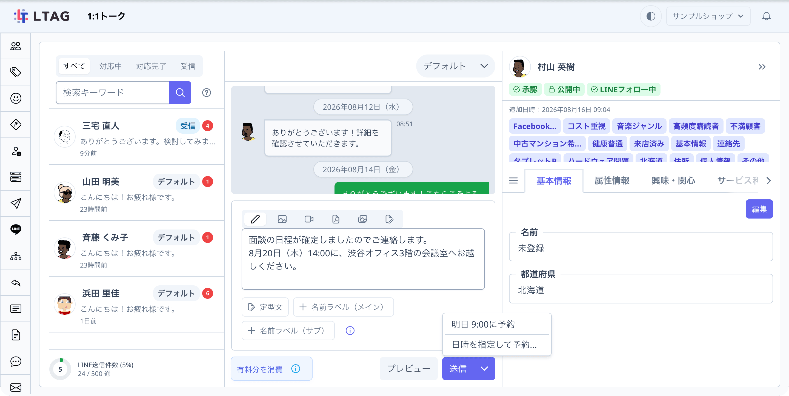Viewport: 789px width, 396px height.
Task: Open the profile tabs hamburger menu
Action: (x=513, y=181)
